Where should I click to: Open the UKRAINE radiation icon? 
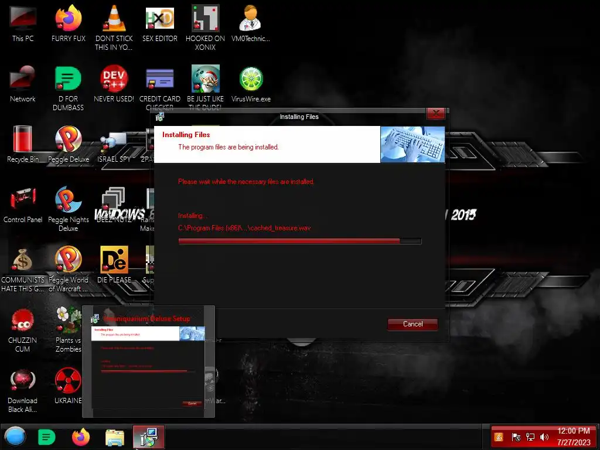pos(69,386)
